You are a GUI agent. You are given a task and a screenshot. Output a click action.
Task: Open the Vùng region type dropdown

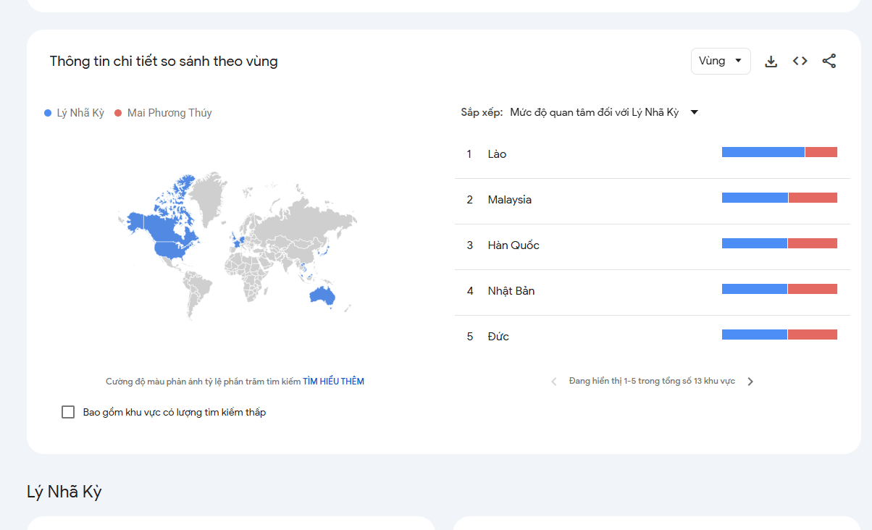click(x=721, y=61)
